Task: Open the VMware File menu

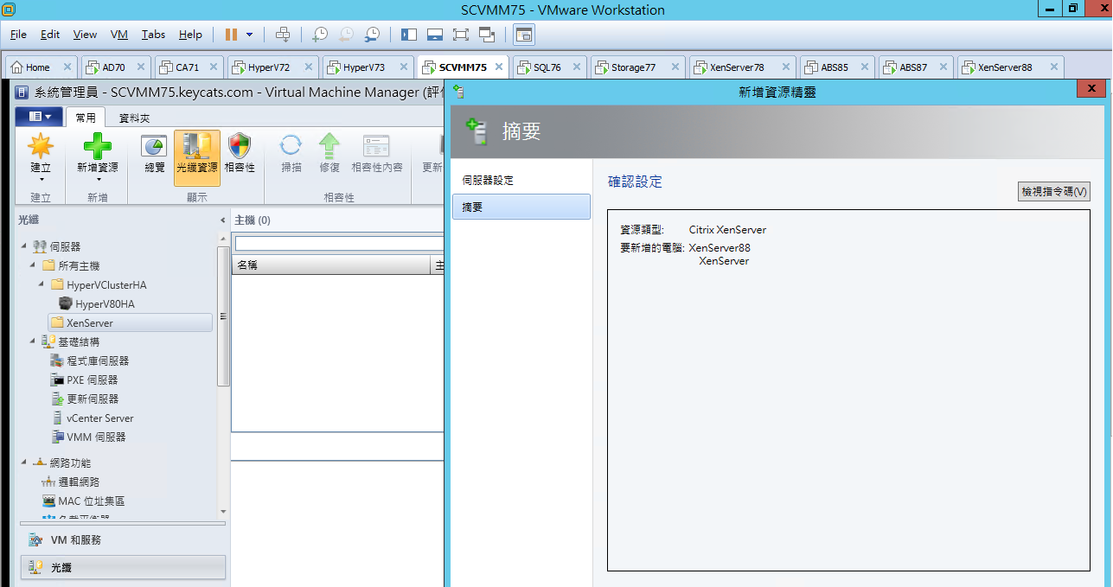Action: (x=18, y=35)
